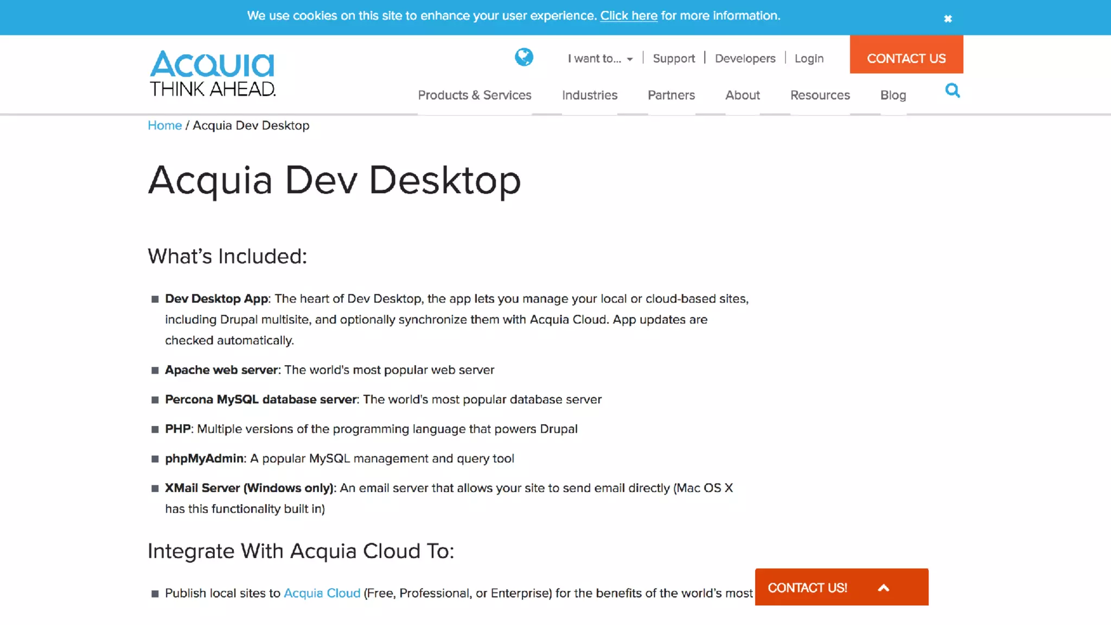Click the globe language selector icon
The image size is (1111, 625).
[523, 57]
